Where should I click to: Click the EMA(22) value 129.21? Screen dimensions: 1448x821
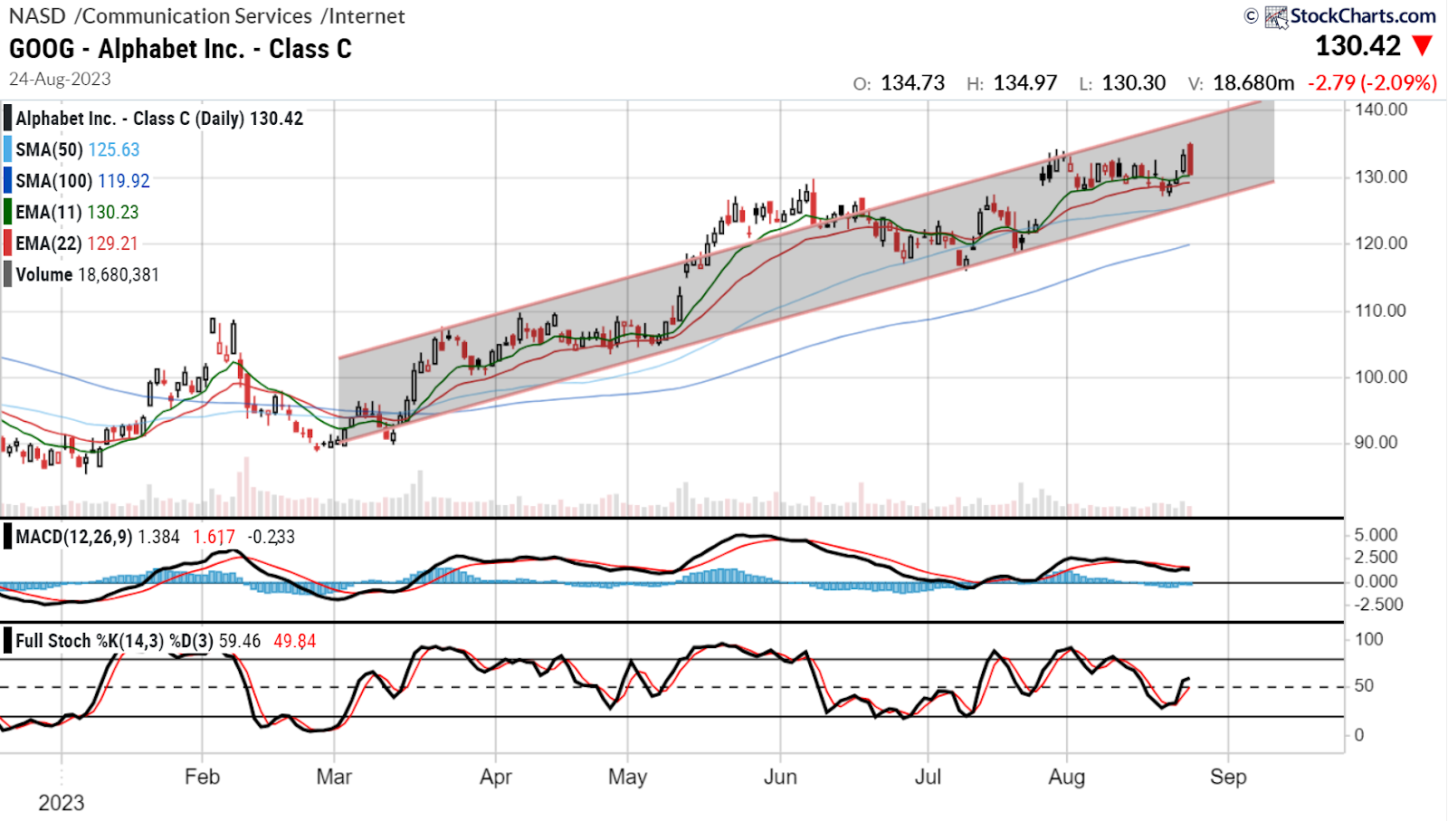point(112,243)
